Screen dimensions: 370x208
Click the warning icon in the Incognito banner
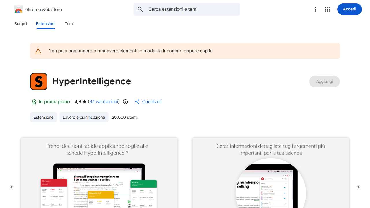(x=38, y=51)
